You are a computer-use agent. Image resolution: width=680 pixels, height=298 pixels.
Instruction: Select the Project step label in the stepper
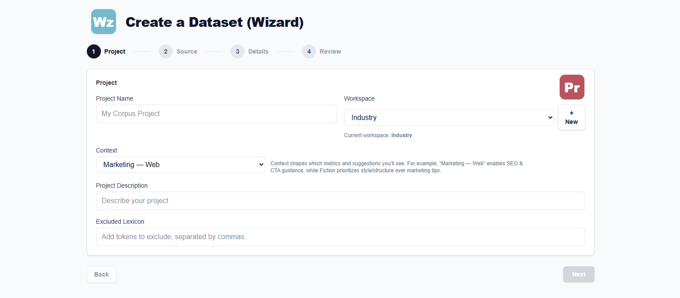coord(115,51)
